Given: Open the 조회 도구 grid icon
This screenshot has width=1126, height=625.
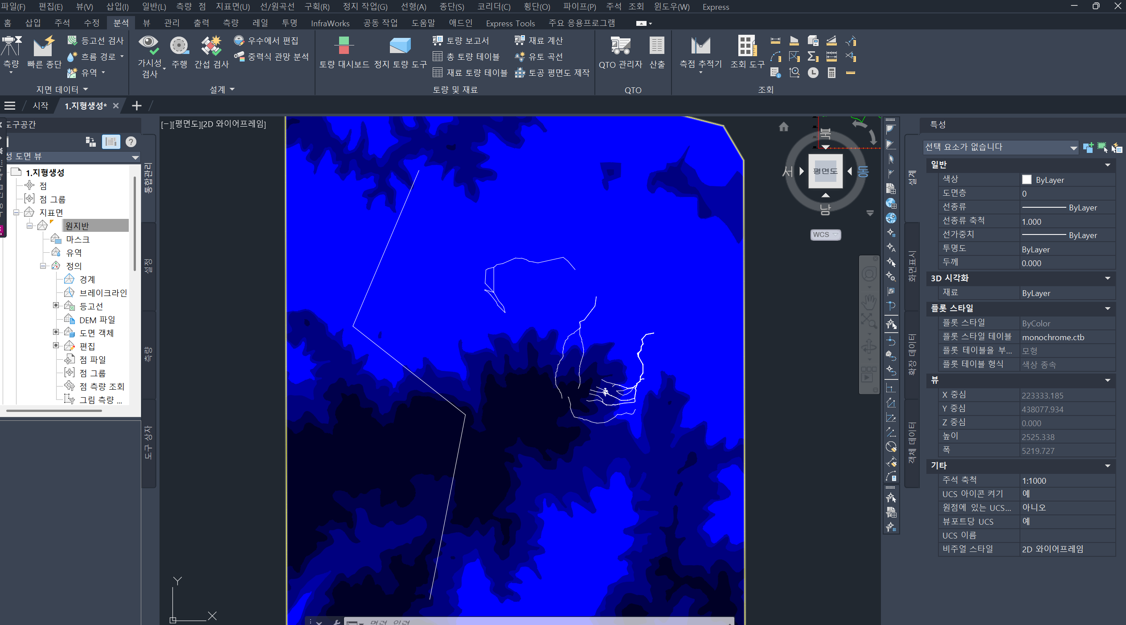Looking at the screenshot, I should pos(747,45).
